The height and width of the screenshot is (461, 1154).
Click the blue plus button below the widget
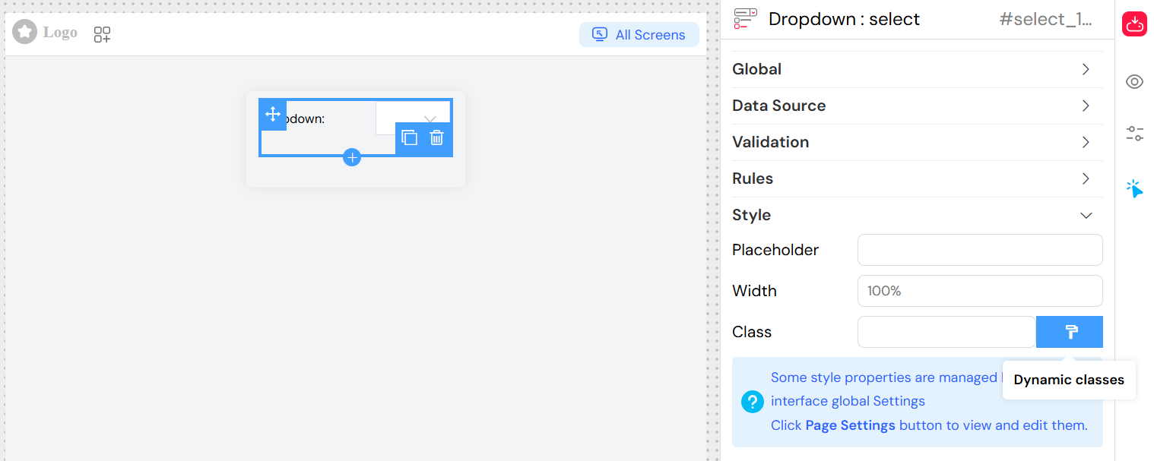click(x=352, y=157)
